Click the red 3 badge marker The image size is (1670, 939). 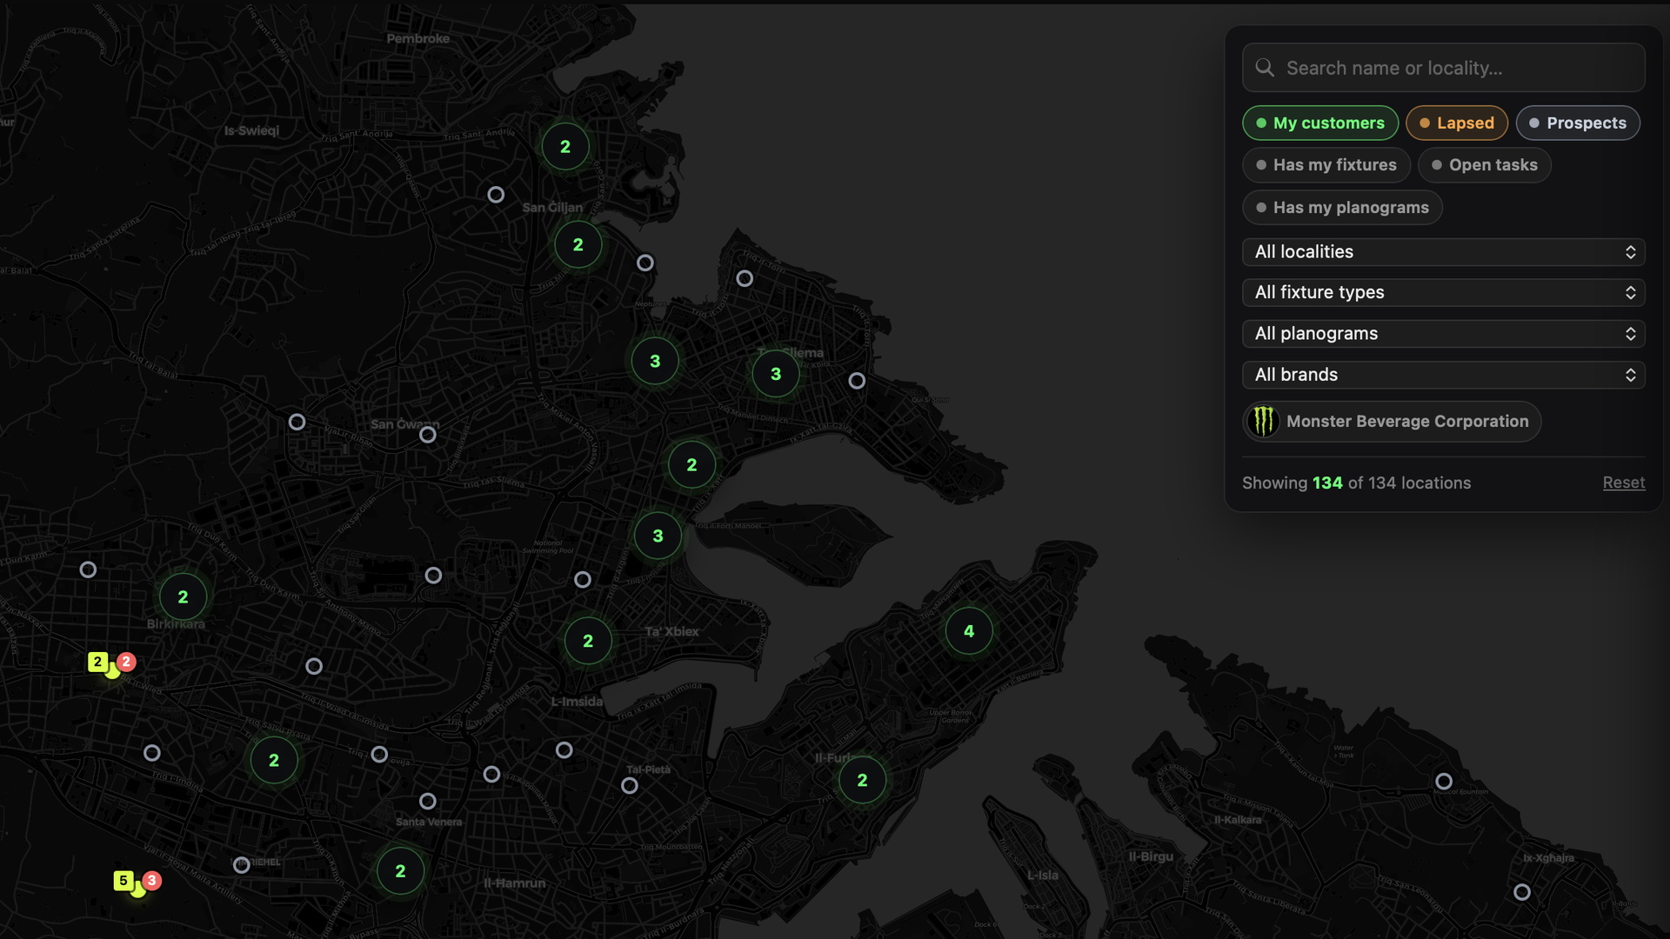[x=151, y=881]
